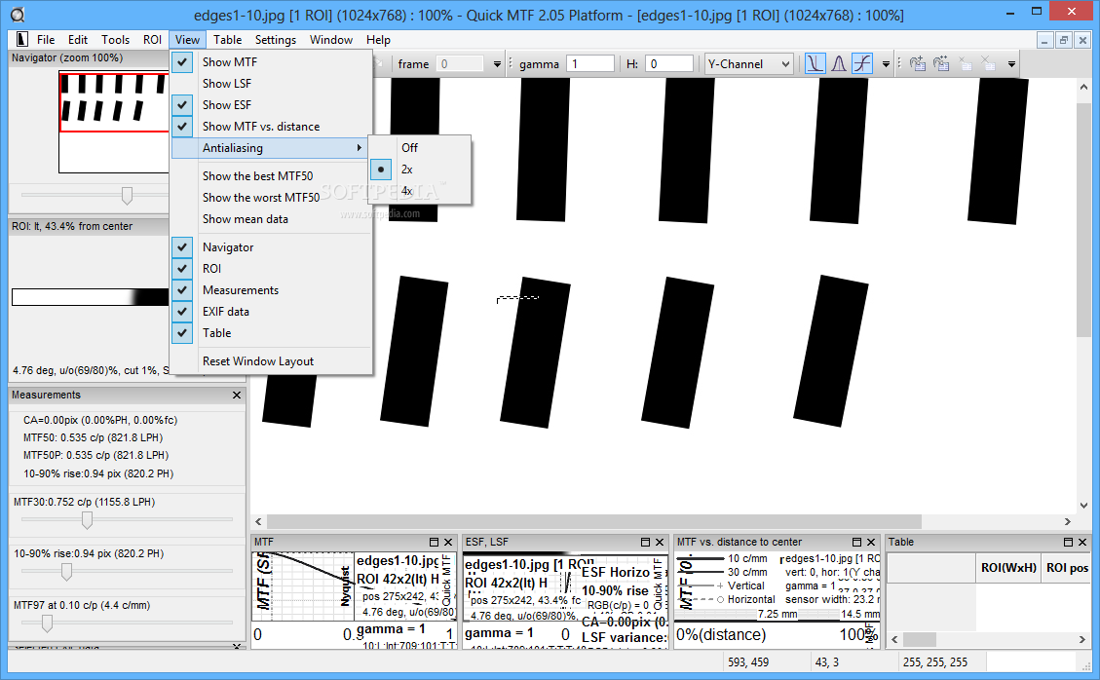Enable Show LSF in View menu

[x=272, y=84]
